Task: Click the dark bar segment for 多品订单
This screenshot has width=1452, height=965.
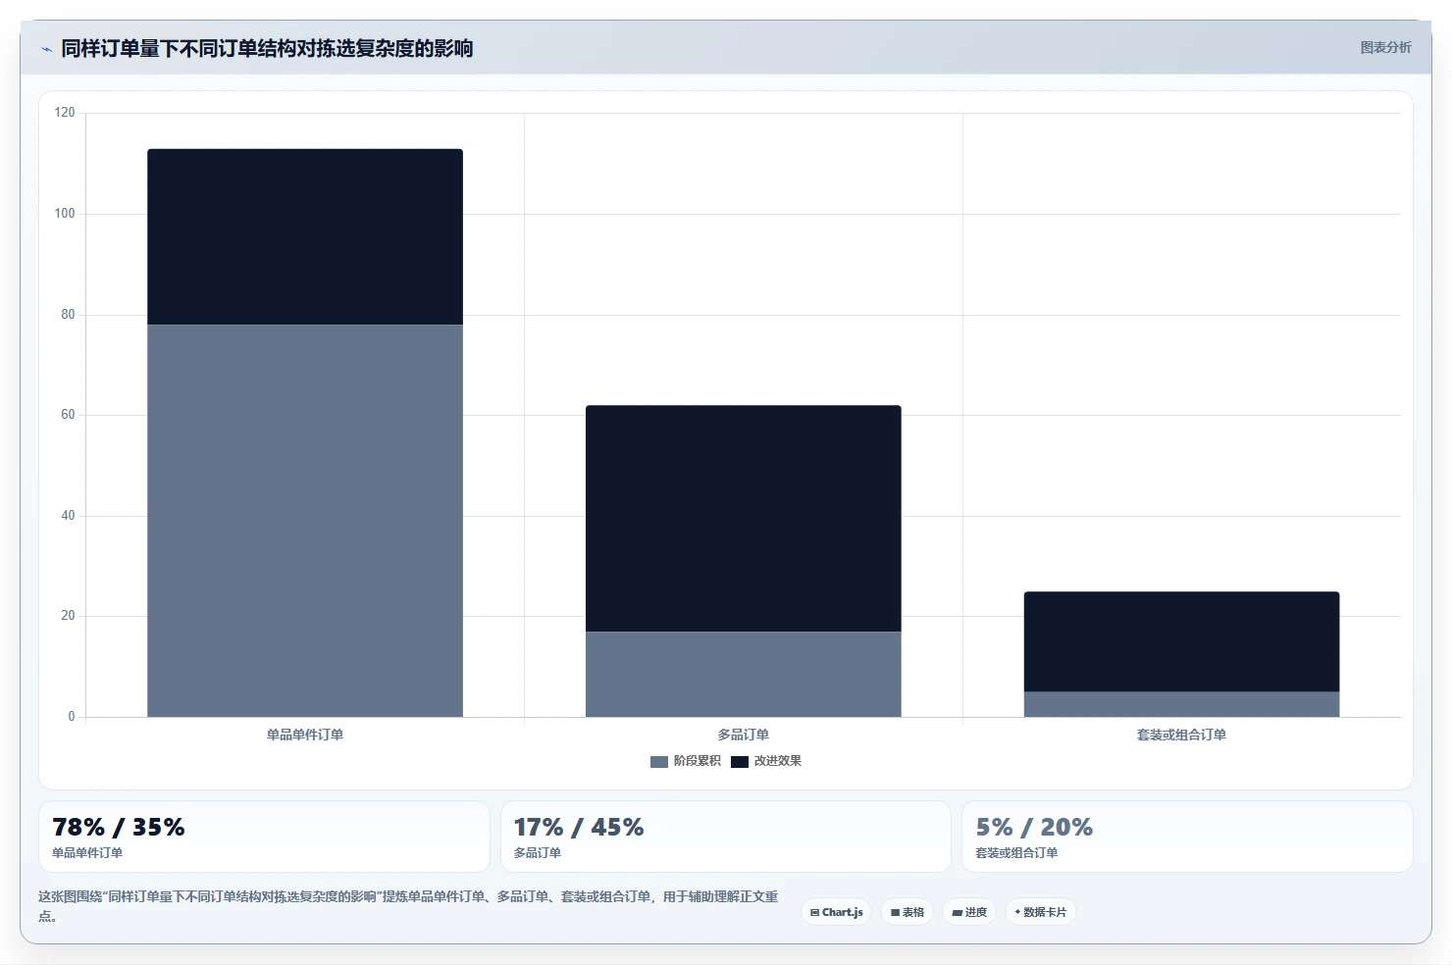Action: pyautogui.click(x=744, y=519)
